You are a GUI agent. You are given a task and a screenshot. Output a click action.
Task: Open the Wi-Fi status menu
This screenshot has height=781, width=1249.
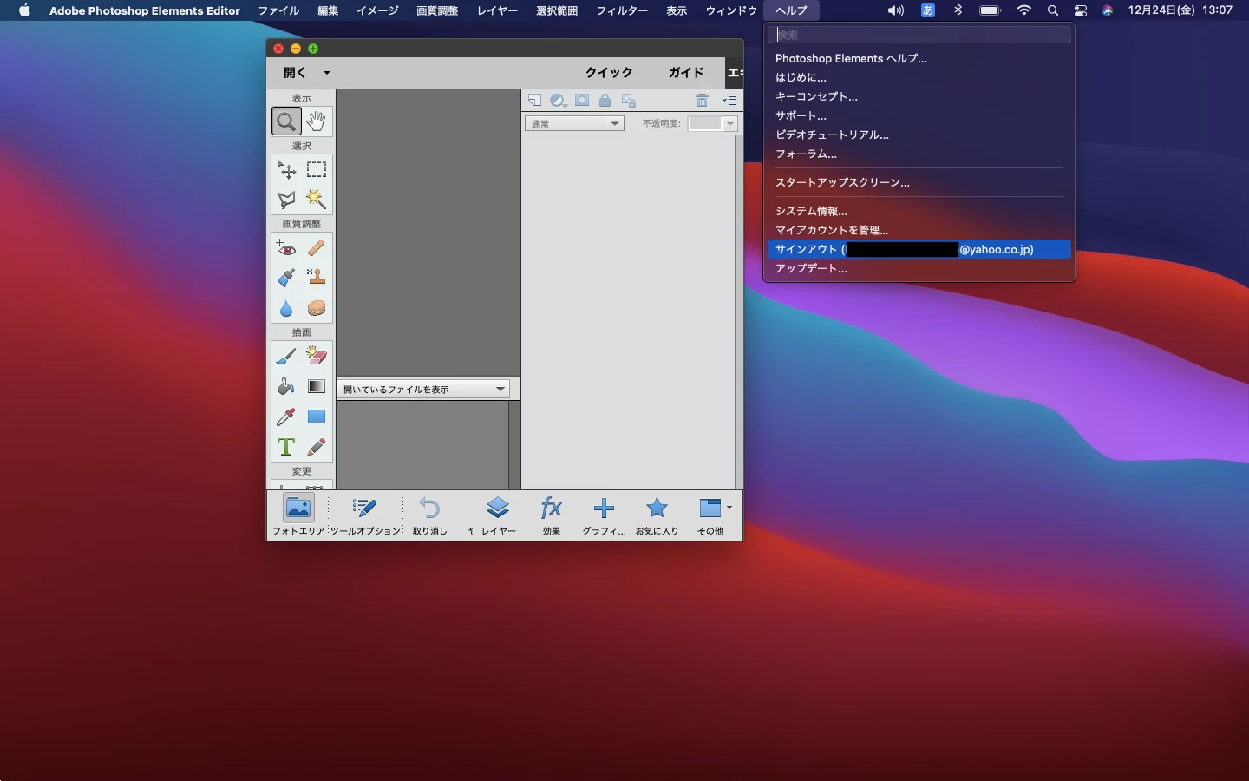tap(1024, 10)
